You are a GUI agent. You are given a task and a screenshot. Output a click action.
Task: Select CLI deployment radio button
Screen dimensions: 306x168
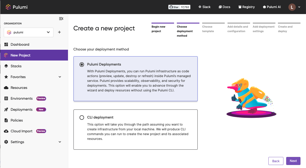[82, 118]
